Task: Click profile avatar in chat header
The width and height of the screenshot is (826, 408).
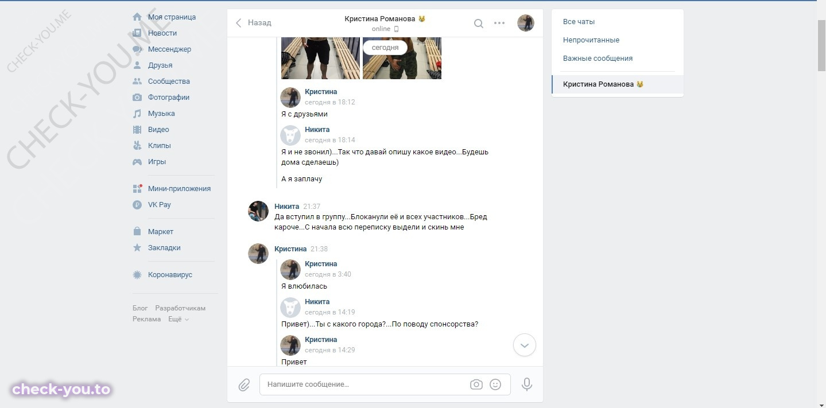Action: 526,23
